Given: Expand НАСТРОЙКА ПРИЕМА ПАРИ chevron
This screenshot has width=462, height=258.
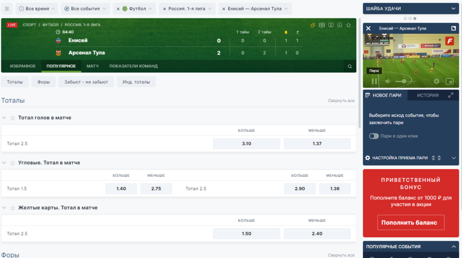Looking at the screenshot, I should click(454, 158).
